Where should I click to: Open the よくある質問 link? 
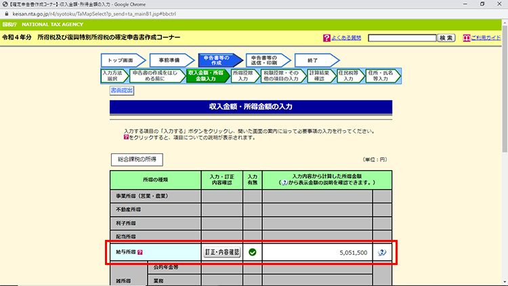[347, 38]
